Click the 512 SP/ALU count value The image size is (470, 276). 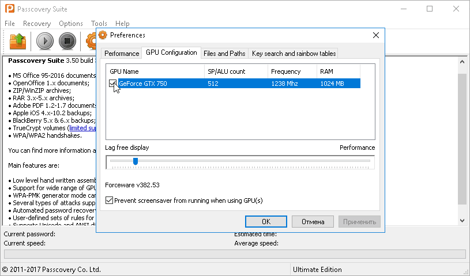pyautogui.click(x=213, y=84)
